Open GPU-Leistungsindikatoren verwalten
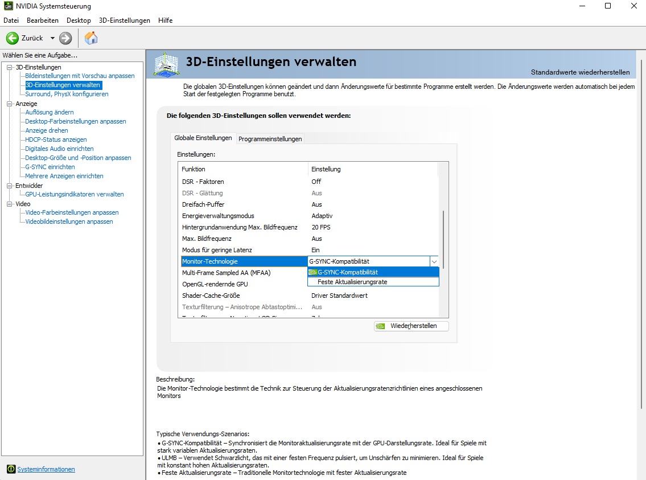The image size is (646, 480). click(x=74, y=194)
